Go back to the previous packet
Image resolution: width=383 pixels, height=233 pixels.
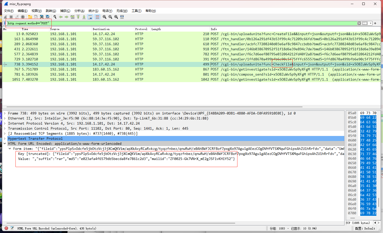tap(61, 17)
